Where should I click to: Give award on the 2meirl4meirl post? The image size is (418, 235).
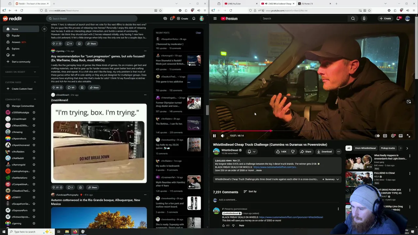80,187
